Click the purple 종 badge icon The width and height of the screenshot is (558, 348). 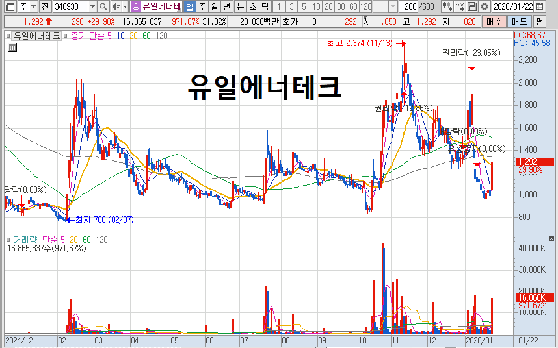(135, 6)
